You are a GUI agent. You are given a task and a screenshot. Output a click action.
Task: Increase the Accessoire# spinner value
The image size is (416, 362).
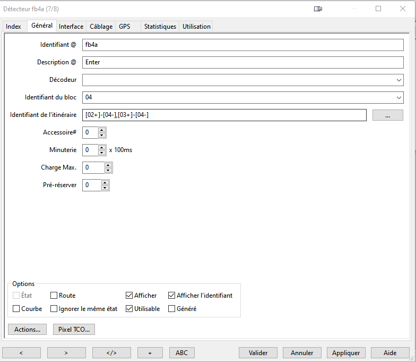[102, 130]
